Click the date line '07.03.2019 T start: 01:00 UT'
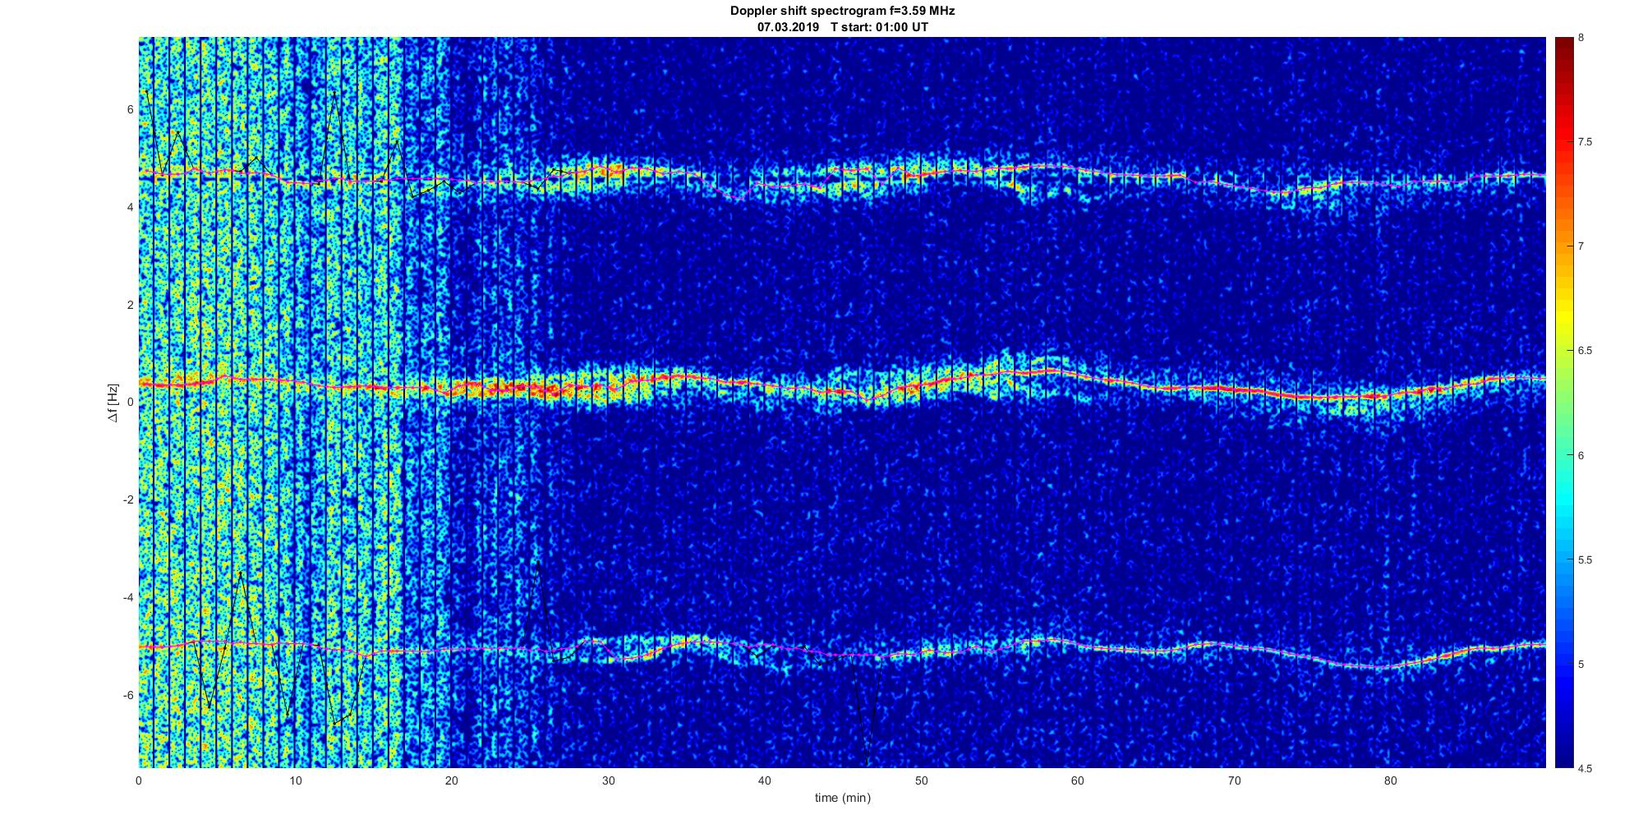 tap(842, 26)
